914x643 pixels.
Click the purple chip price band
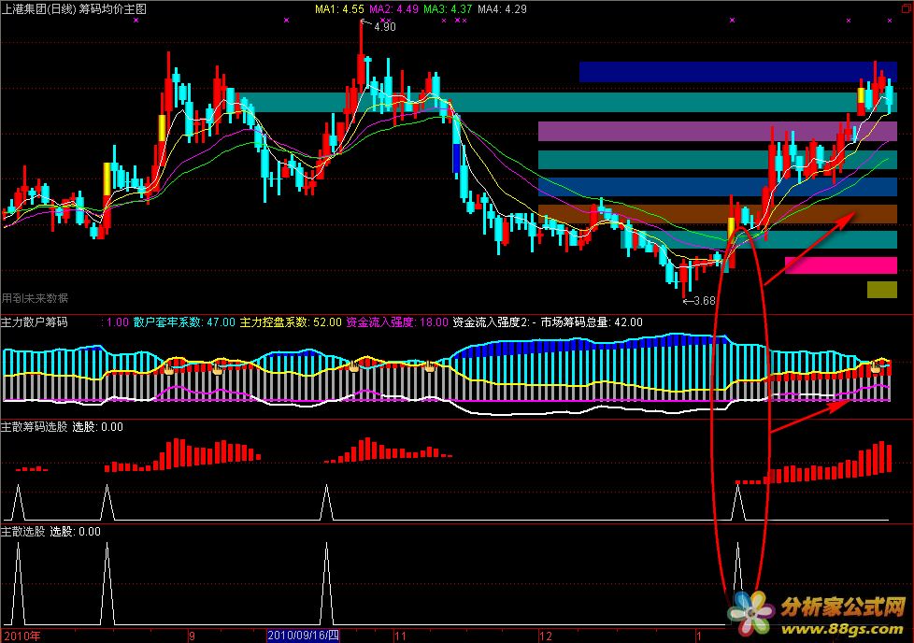coord(718,131)
